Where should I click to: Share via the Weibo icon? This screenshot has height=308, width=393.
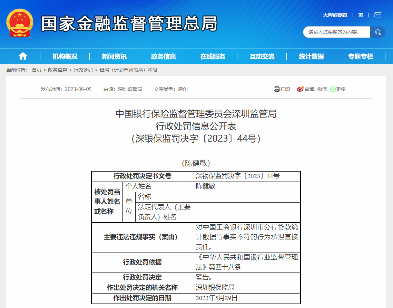click(300, 89)
